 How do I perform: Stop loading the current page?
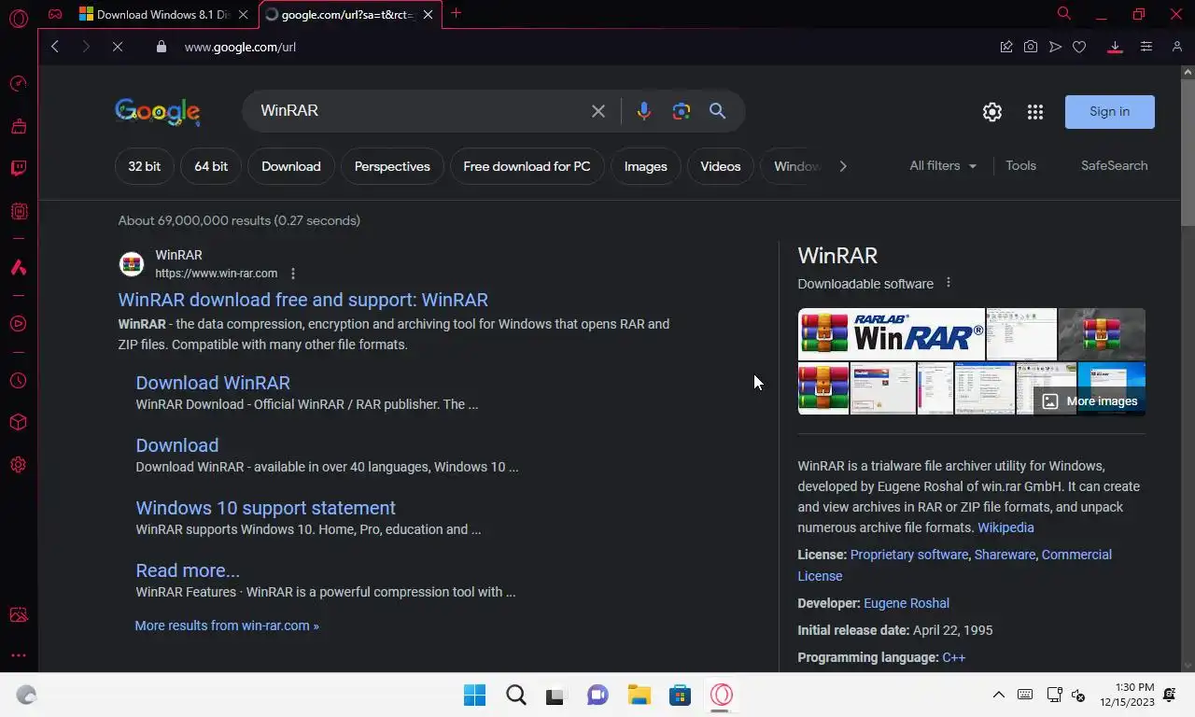click(118, 47)
